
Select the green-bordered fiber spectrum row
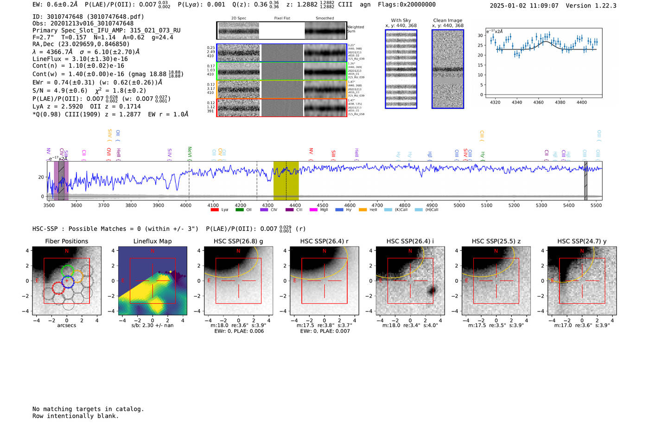coord(282,71)
